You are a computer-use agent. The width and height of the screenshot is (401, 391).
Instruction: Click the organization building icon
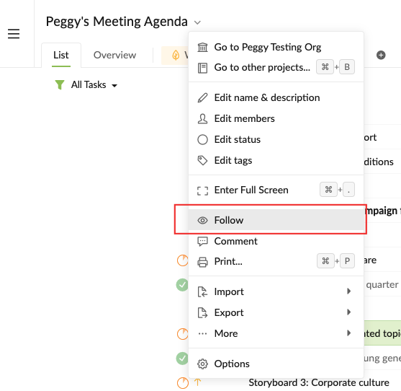[202, 48]
